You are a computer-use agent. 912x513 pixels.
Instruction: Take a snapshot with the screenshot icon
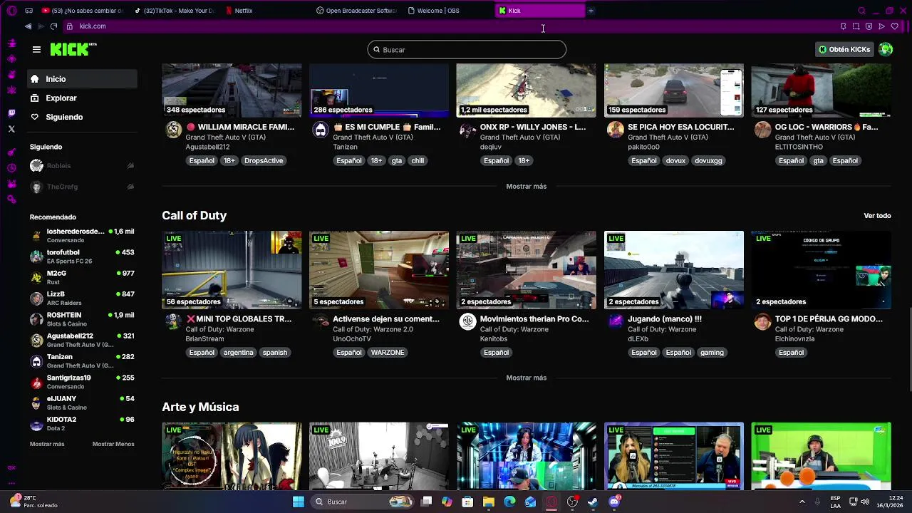coord(856,26)
